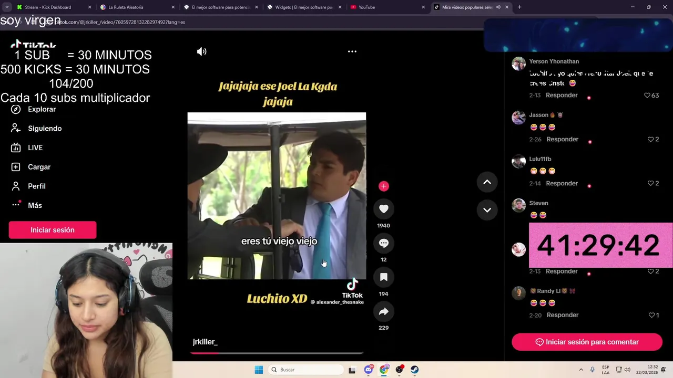Open the video's three-dot options menu
The width and height of the screenshot is (673, 378).
[x=352, y=51]
